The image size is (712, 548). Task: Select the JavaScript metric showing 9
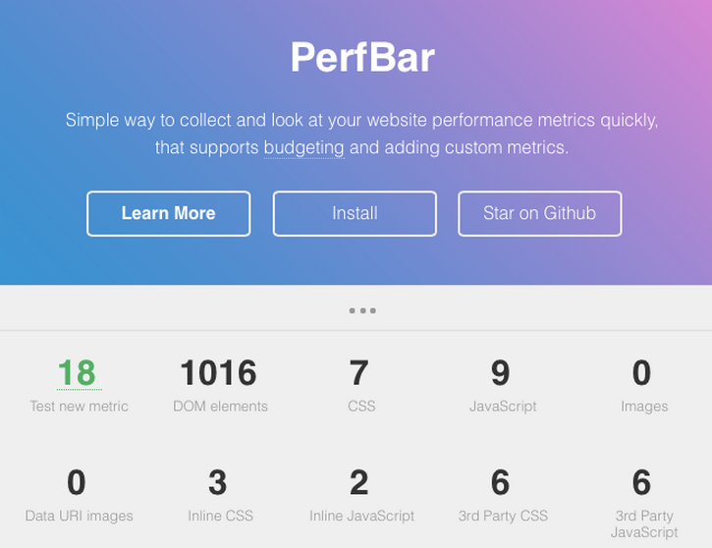tap(501, 374)
